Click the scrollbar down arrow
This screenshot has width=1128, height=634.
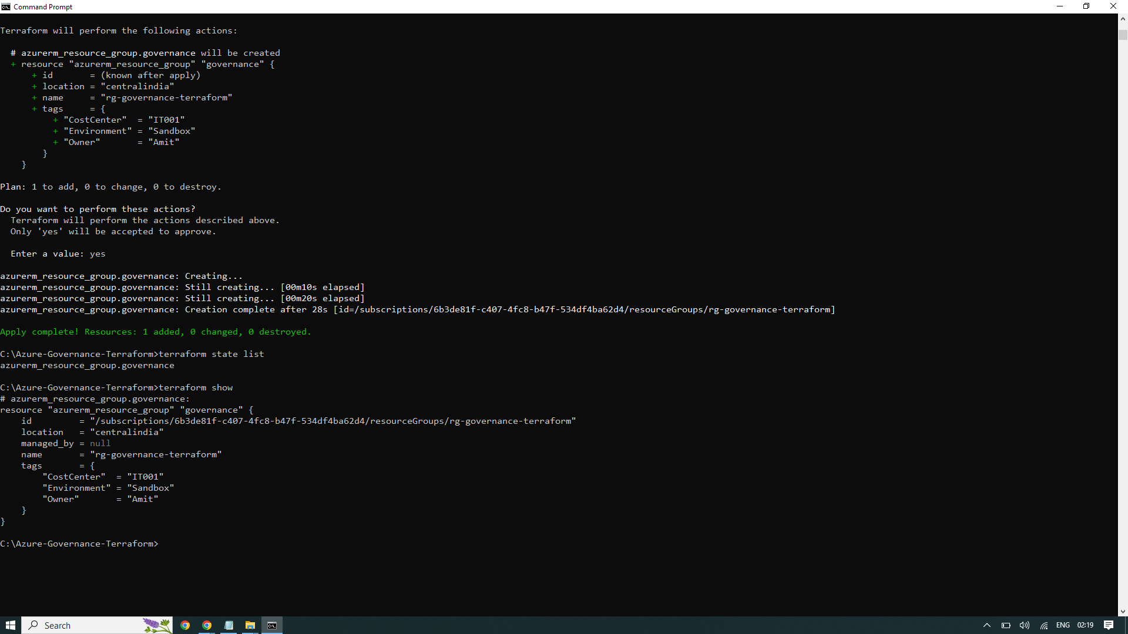[x=1123, y=611]
